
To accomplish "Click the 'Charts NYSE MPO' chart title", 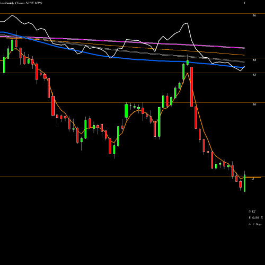I will click(29, 3).
